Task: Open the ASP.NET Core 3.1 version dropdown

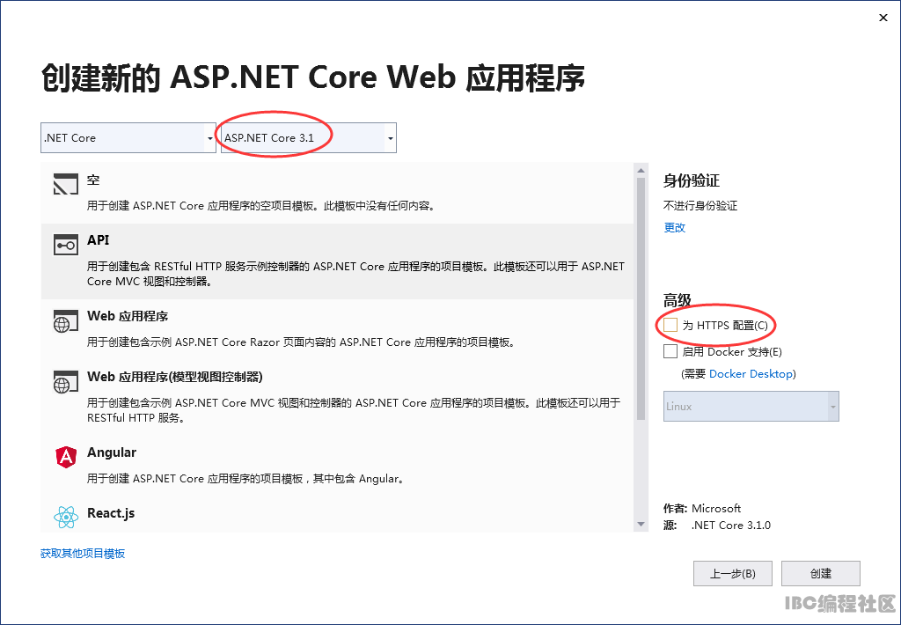Action: tap(309, 138)
